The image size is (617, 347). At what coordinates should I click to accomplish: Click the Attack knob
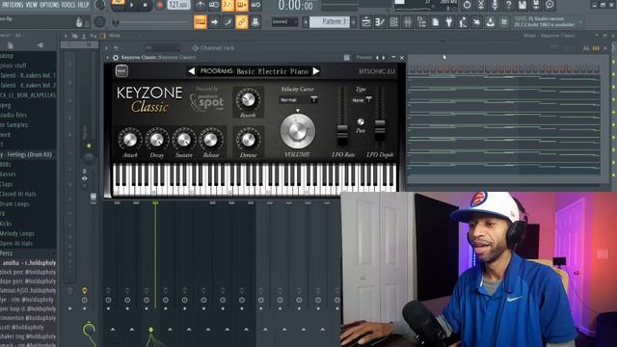130,140
